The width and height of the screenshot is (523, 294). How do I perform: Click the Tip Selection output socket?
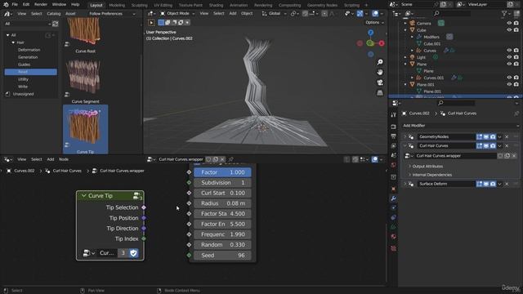point(144,207)
